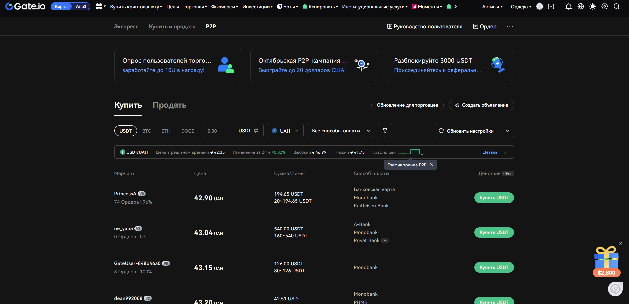Click the Деталь link
Image resolution: width=629 pixels, height=304 pixels.
coord(490,152)
